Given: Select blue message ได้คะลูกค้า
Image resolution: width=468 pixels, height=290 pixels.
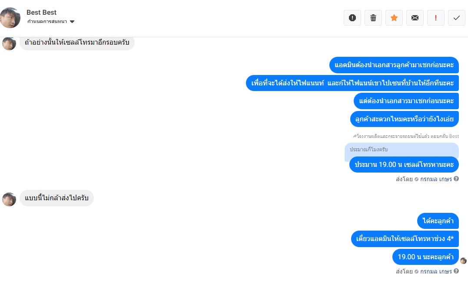Looking at the screenshot, I should tap(438, 221).
